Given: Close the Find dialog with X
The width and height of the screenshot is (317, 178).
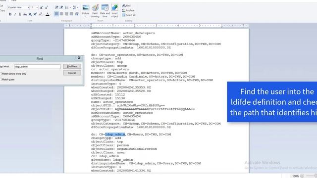Looking at the screenshot, I should tap(79, 58).
